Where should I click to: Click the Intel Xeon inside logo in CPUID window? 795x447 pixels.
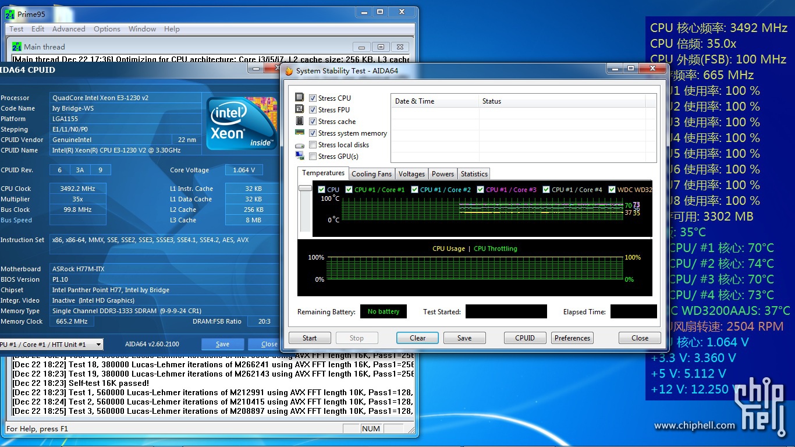243,123
